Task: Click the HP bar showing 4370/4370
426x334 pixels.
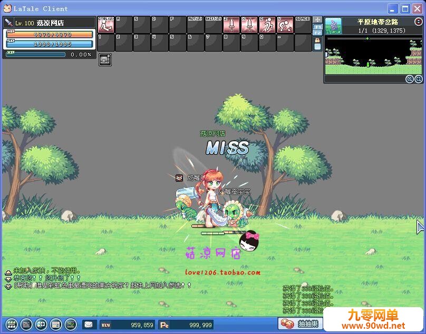Action: (x=50, y=34)
